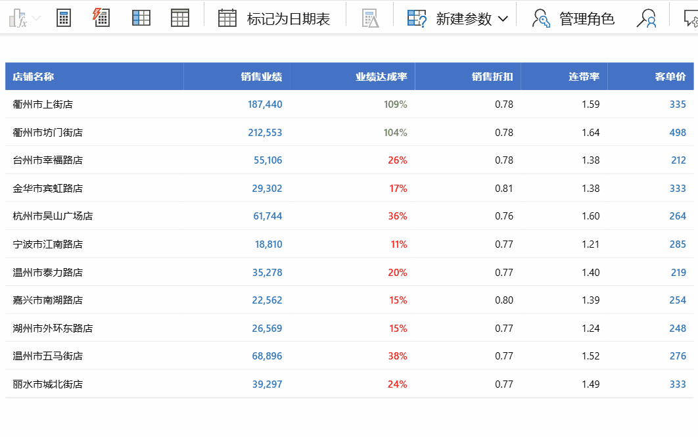The image size is (698, 437).
Task: Click the 客单价 column header
Action: coord(670,76)
